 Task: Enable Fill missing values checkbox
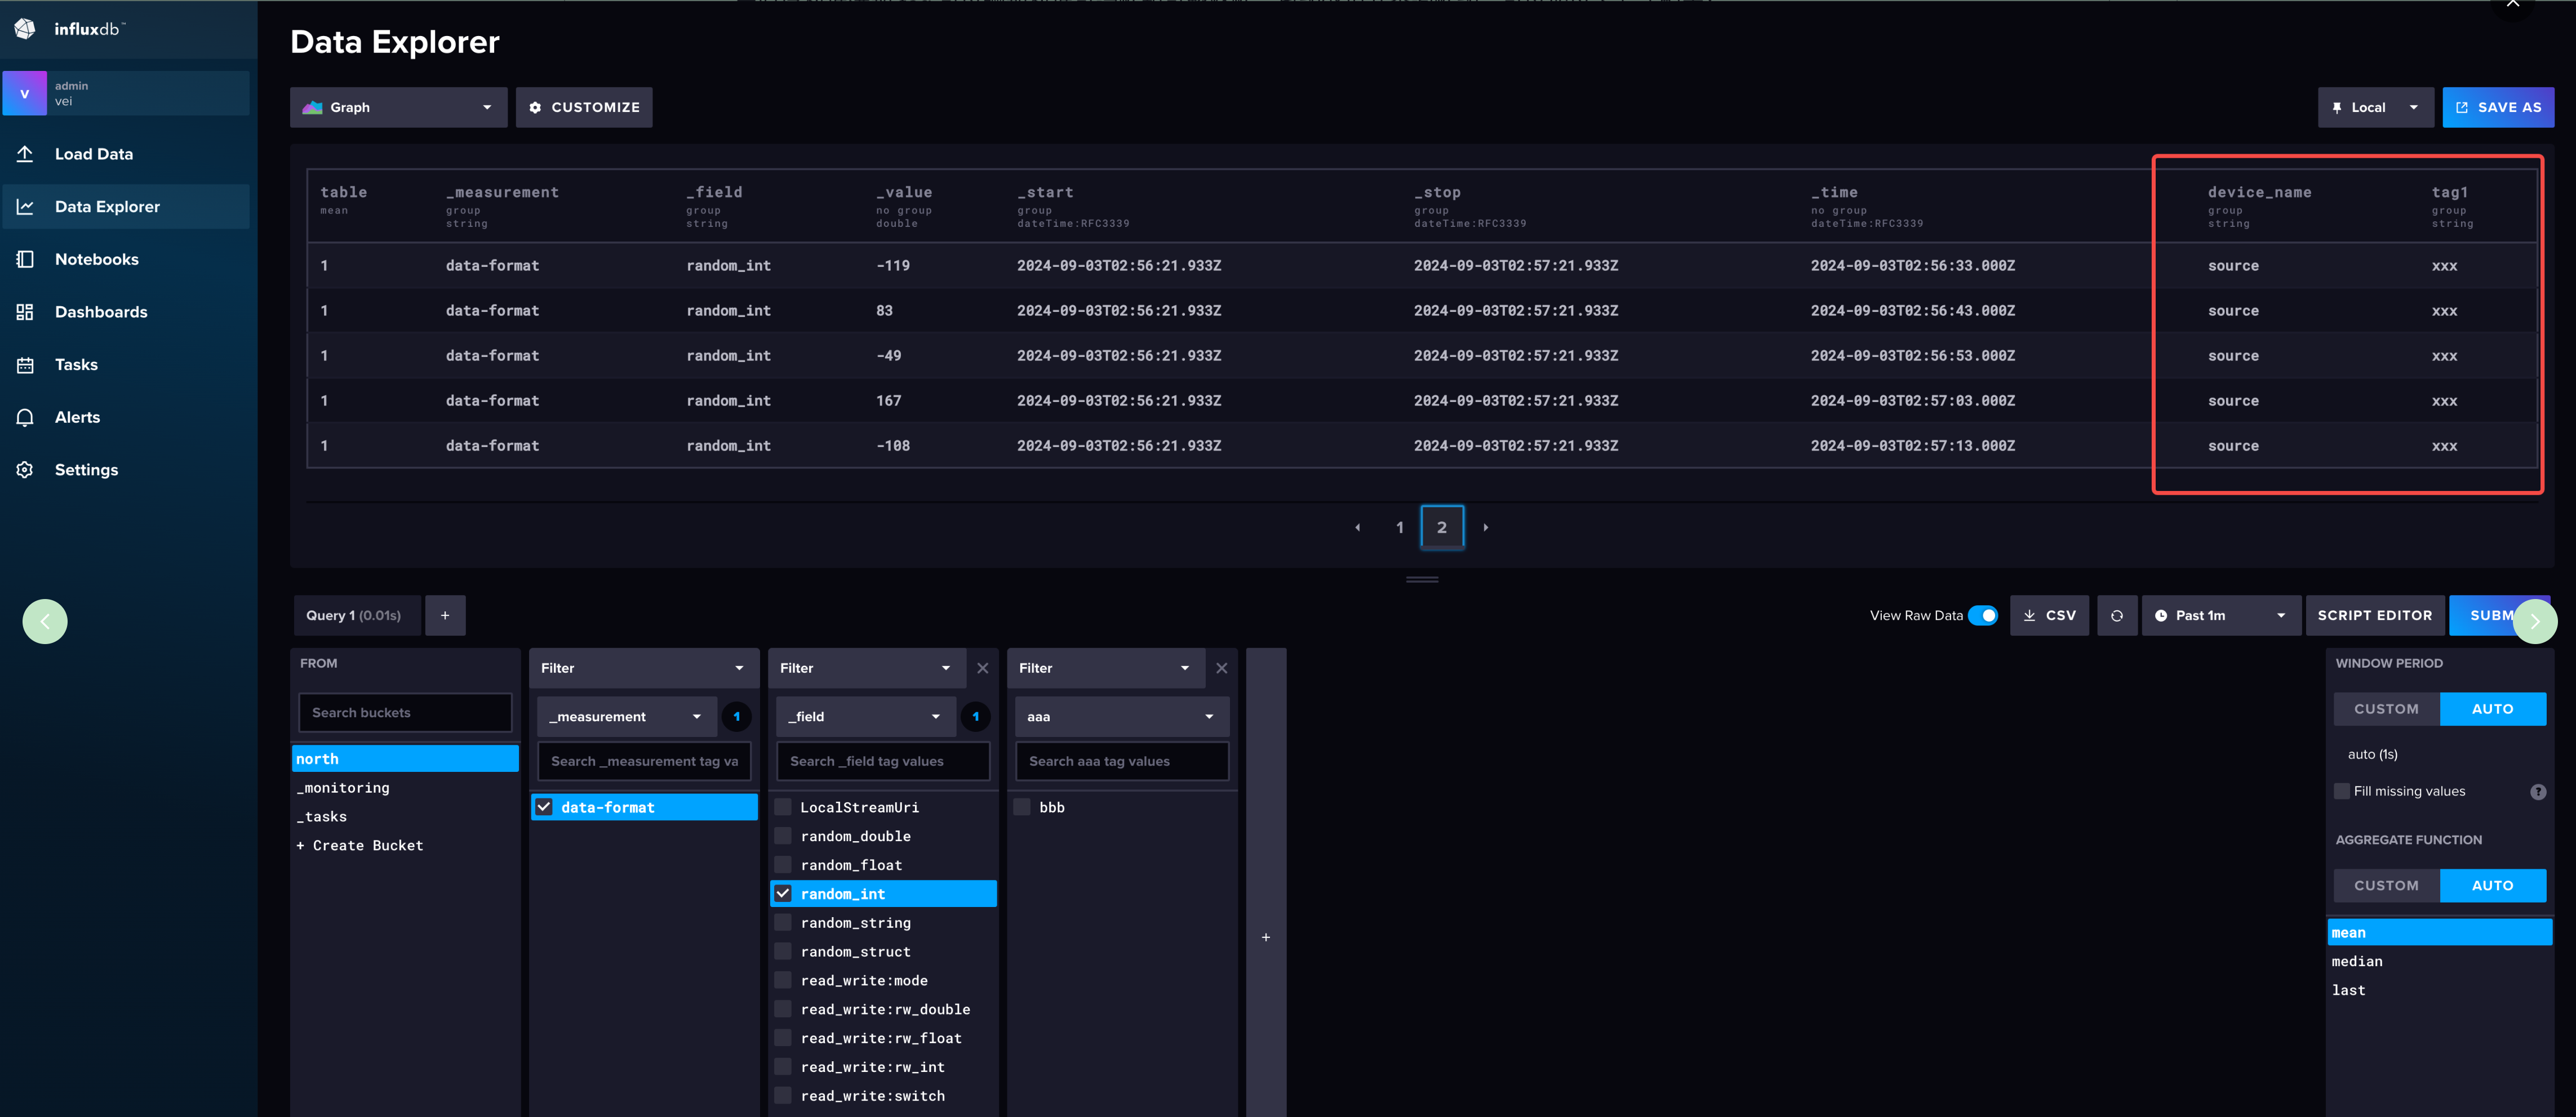pos(2341,791)
